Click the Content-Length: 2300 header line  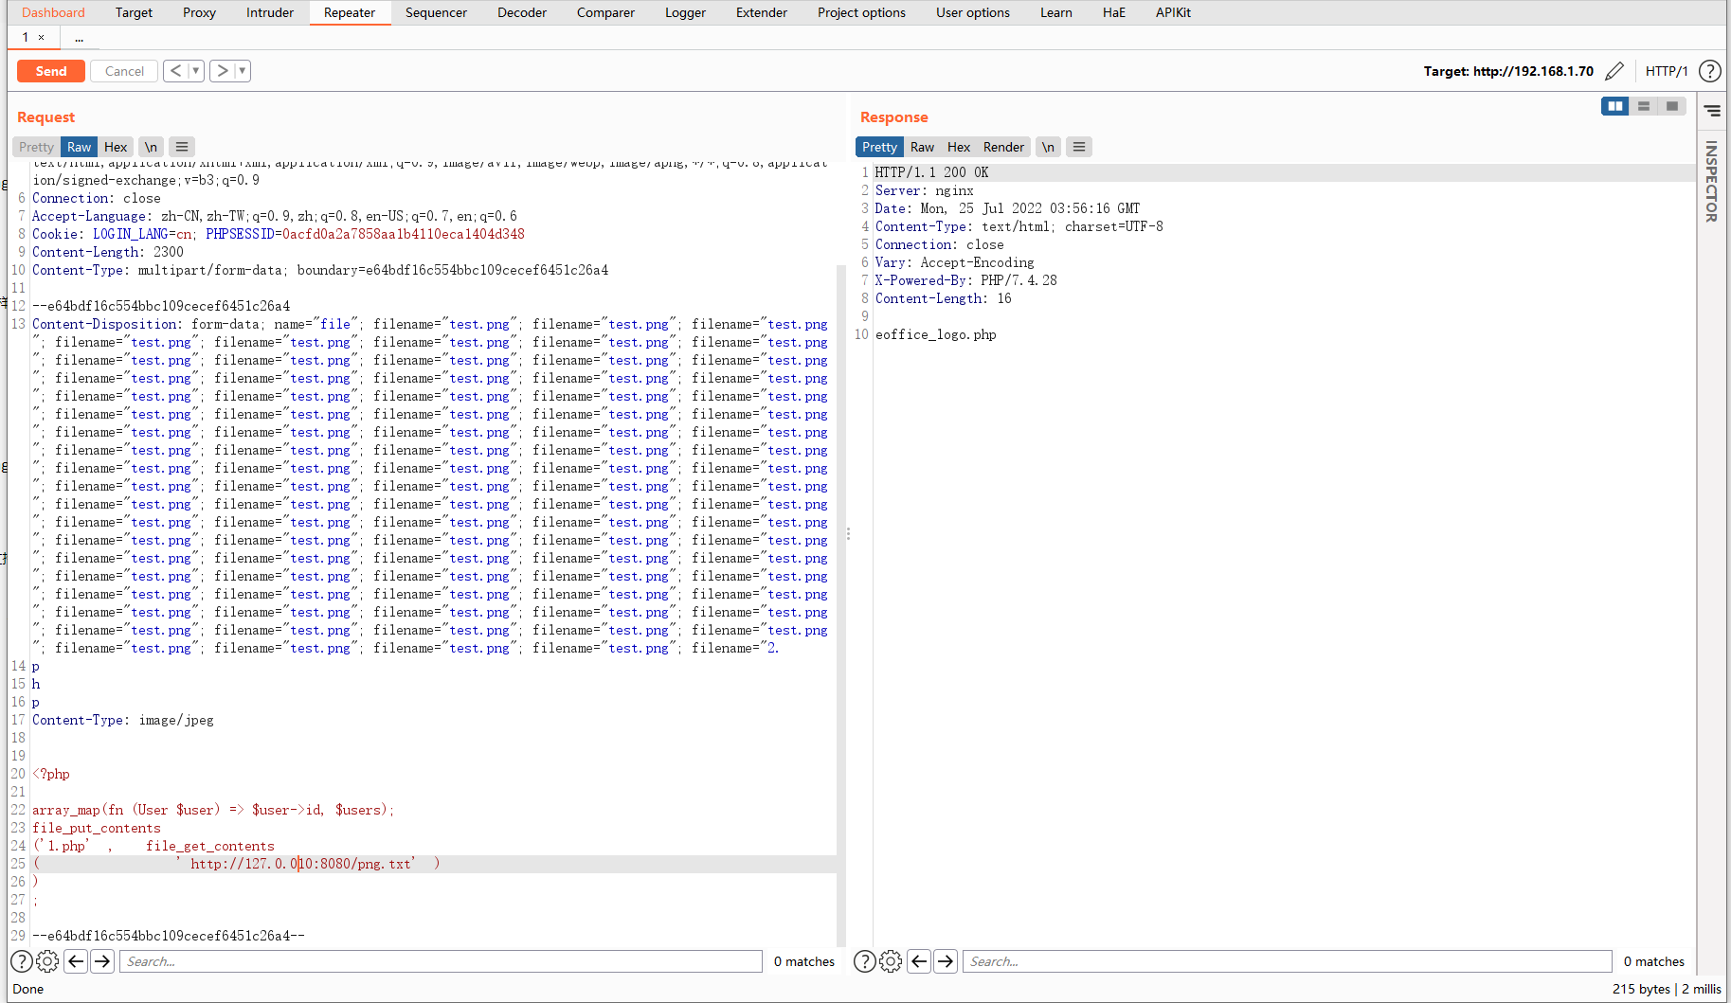108,252
